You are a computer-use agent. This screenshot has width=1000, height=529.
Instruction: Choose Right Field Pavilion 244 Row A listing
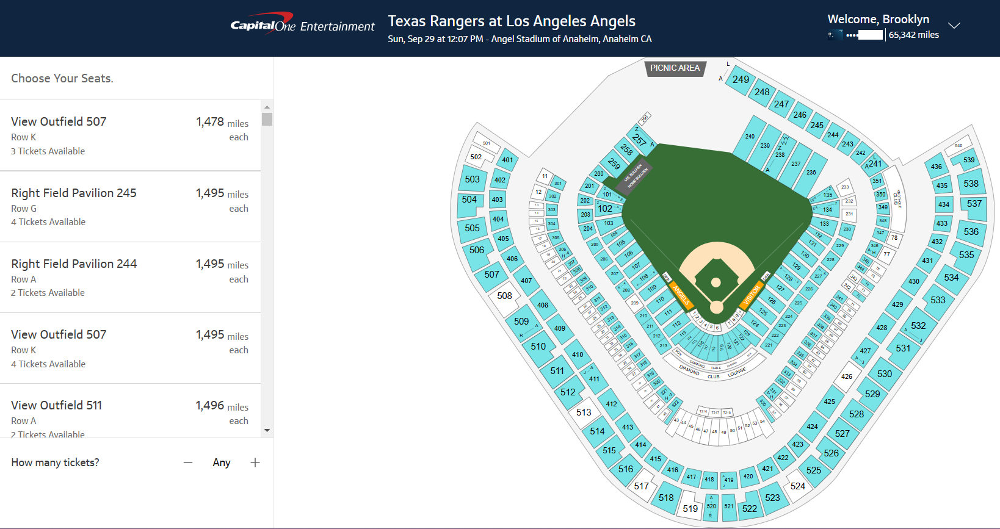coord(129,278)
